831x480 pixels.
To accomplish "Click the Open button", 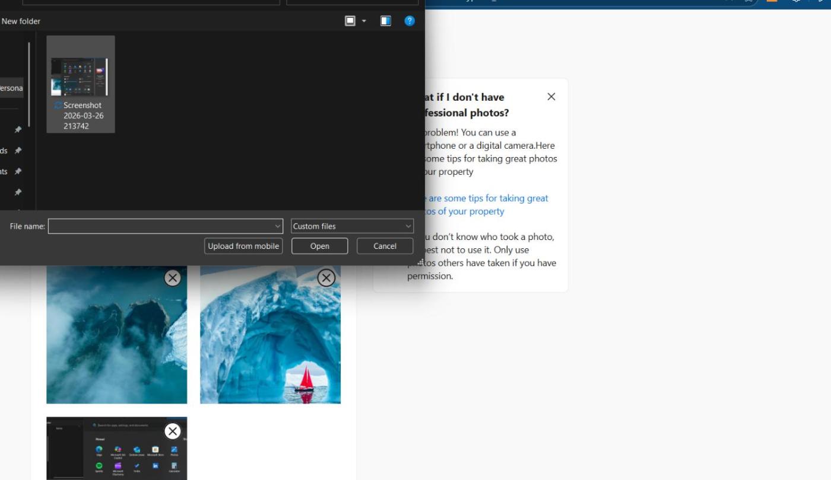I will [319, 246].
